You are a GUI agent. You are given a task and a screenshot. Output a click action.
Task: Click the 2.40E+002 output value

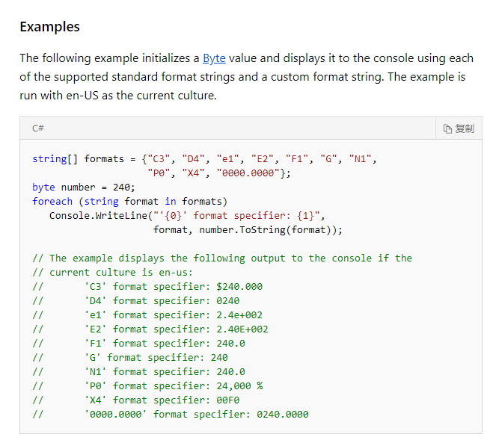(242, 329)
